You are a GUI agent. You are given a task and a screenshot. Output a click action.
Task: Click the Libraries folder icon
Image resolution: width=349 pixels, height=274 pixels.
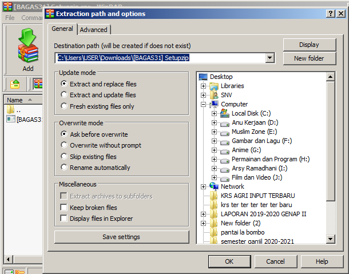click(214, 86)
